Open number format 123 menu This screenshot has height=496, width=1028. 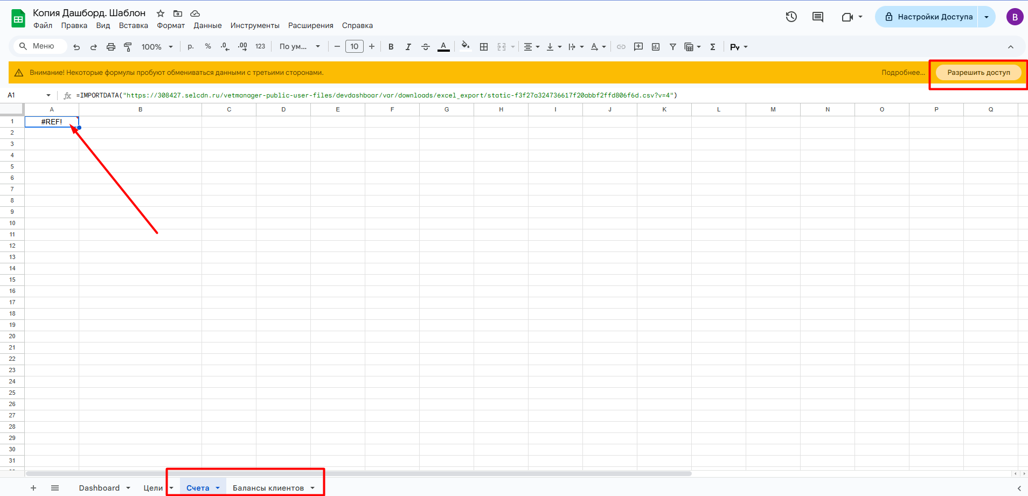[x=260, y=47]
